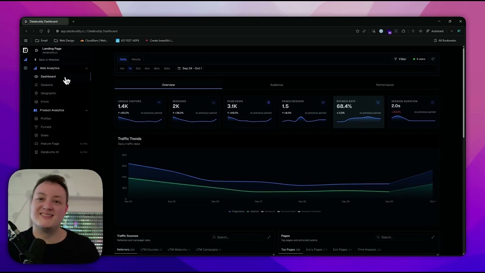Bookmark this page with the star icon
The height and width of the screenshot is (273, 485).
coord(357,31)
